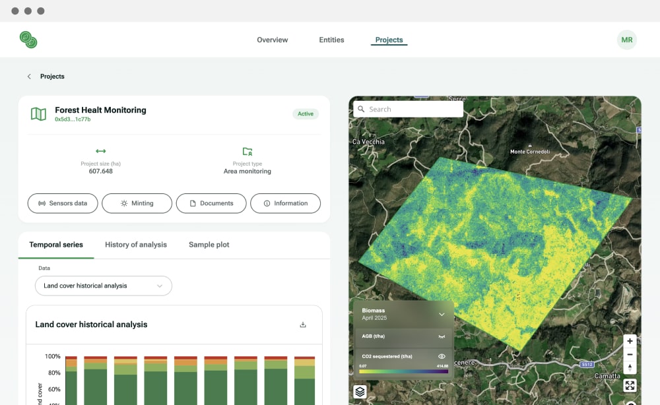Click the SS12 road marker on the map

[x=587, y=365]
